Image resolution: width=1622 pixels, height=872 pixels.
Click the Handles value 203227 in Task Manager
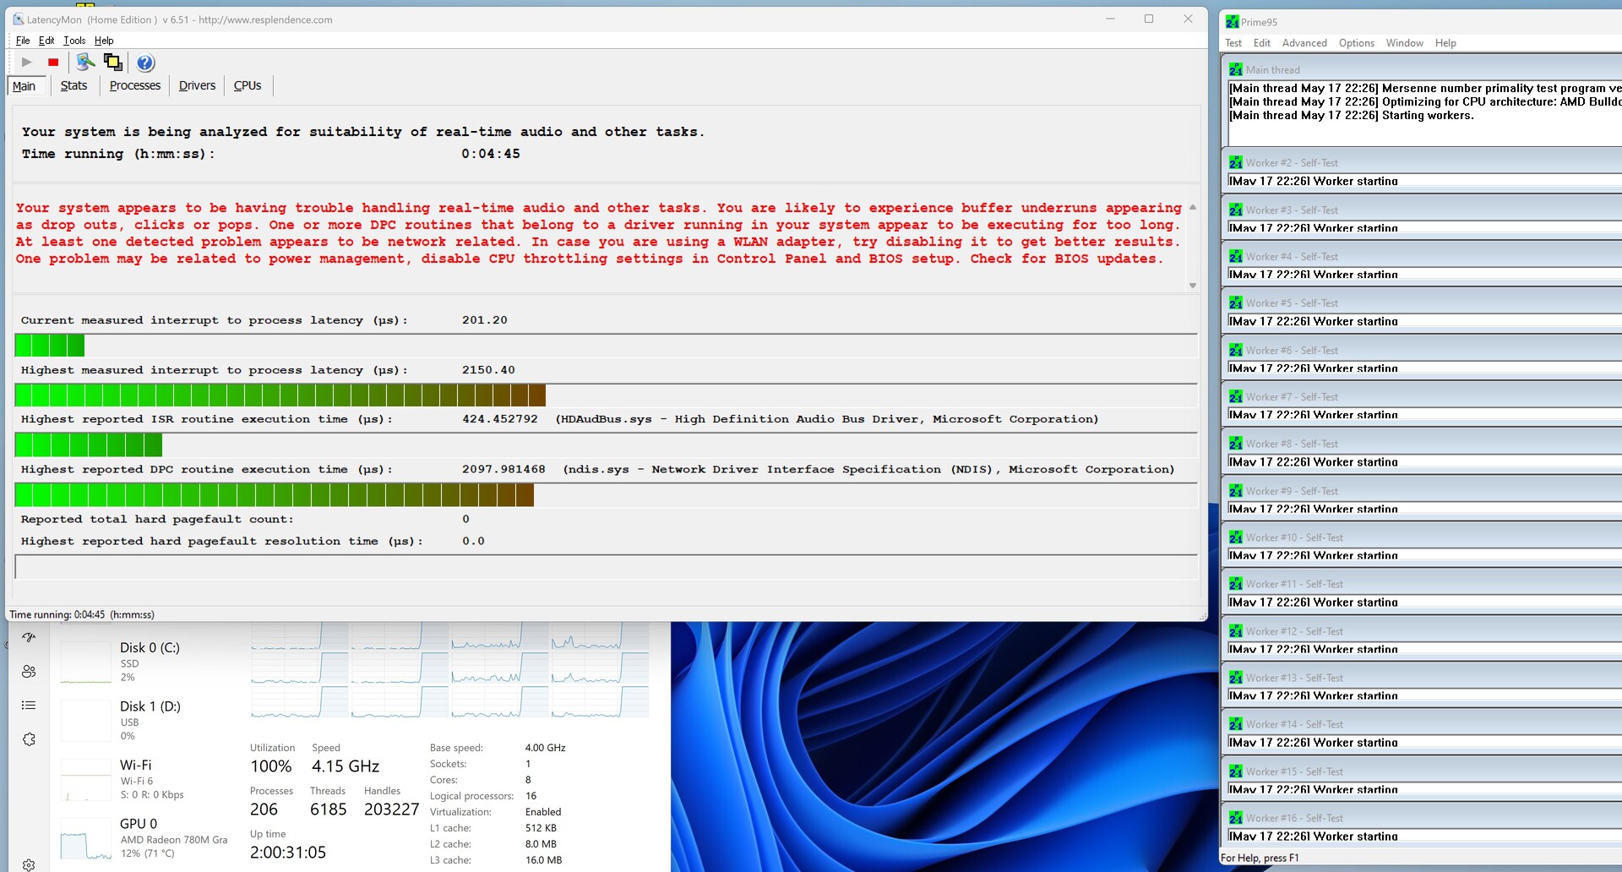tap(392, 809)
